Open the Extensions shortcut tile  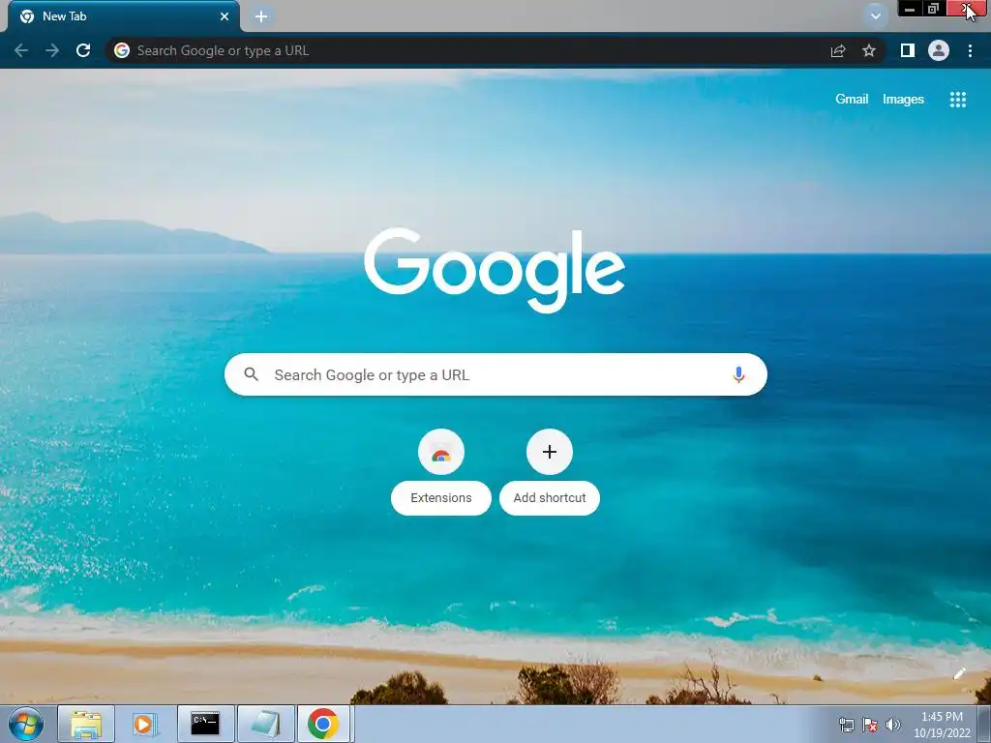point(441,452)
